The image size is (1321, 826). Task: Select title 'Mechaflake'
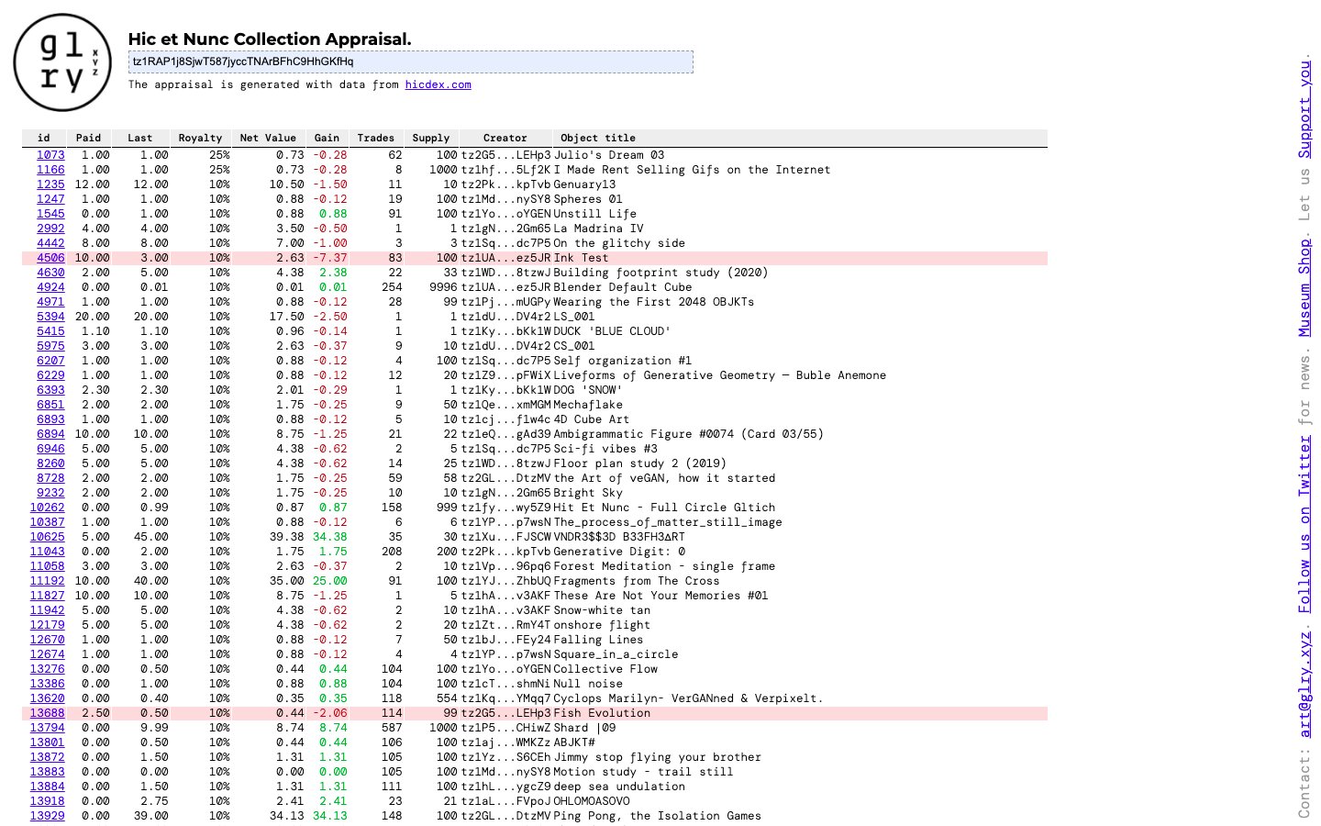(x=588, y=405)
